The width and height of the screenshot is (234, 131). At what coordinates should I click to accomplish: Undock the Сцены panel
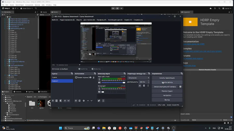click(72, 74)
